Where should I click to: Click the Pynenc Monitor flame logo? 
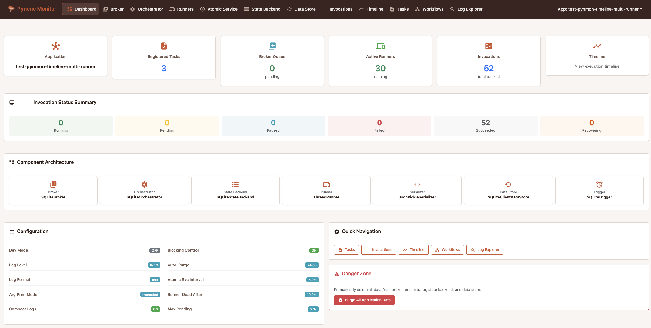[11, 9]
